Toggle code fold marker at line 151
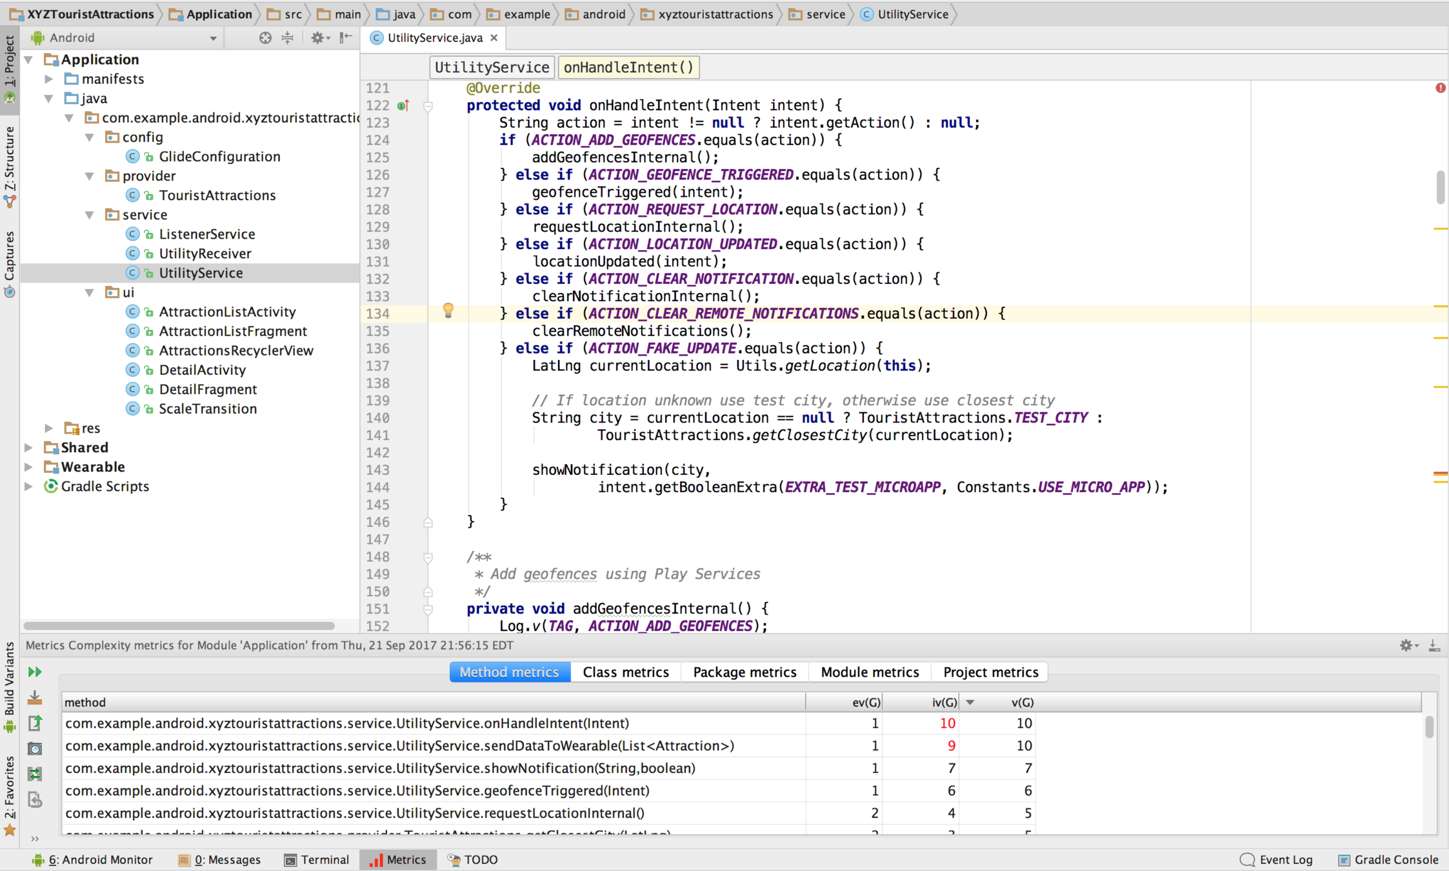 428,608
